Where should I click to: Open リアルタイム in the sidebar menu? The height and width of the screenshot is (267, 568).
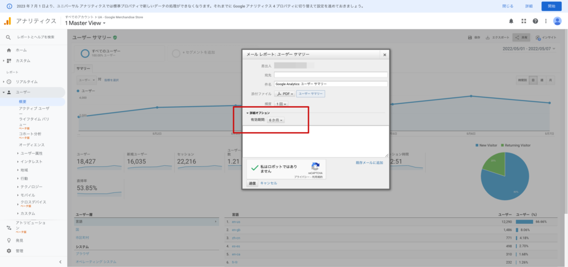[x=27, y=81]
